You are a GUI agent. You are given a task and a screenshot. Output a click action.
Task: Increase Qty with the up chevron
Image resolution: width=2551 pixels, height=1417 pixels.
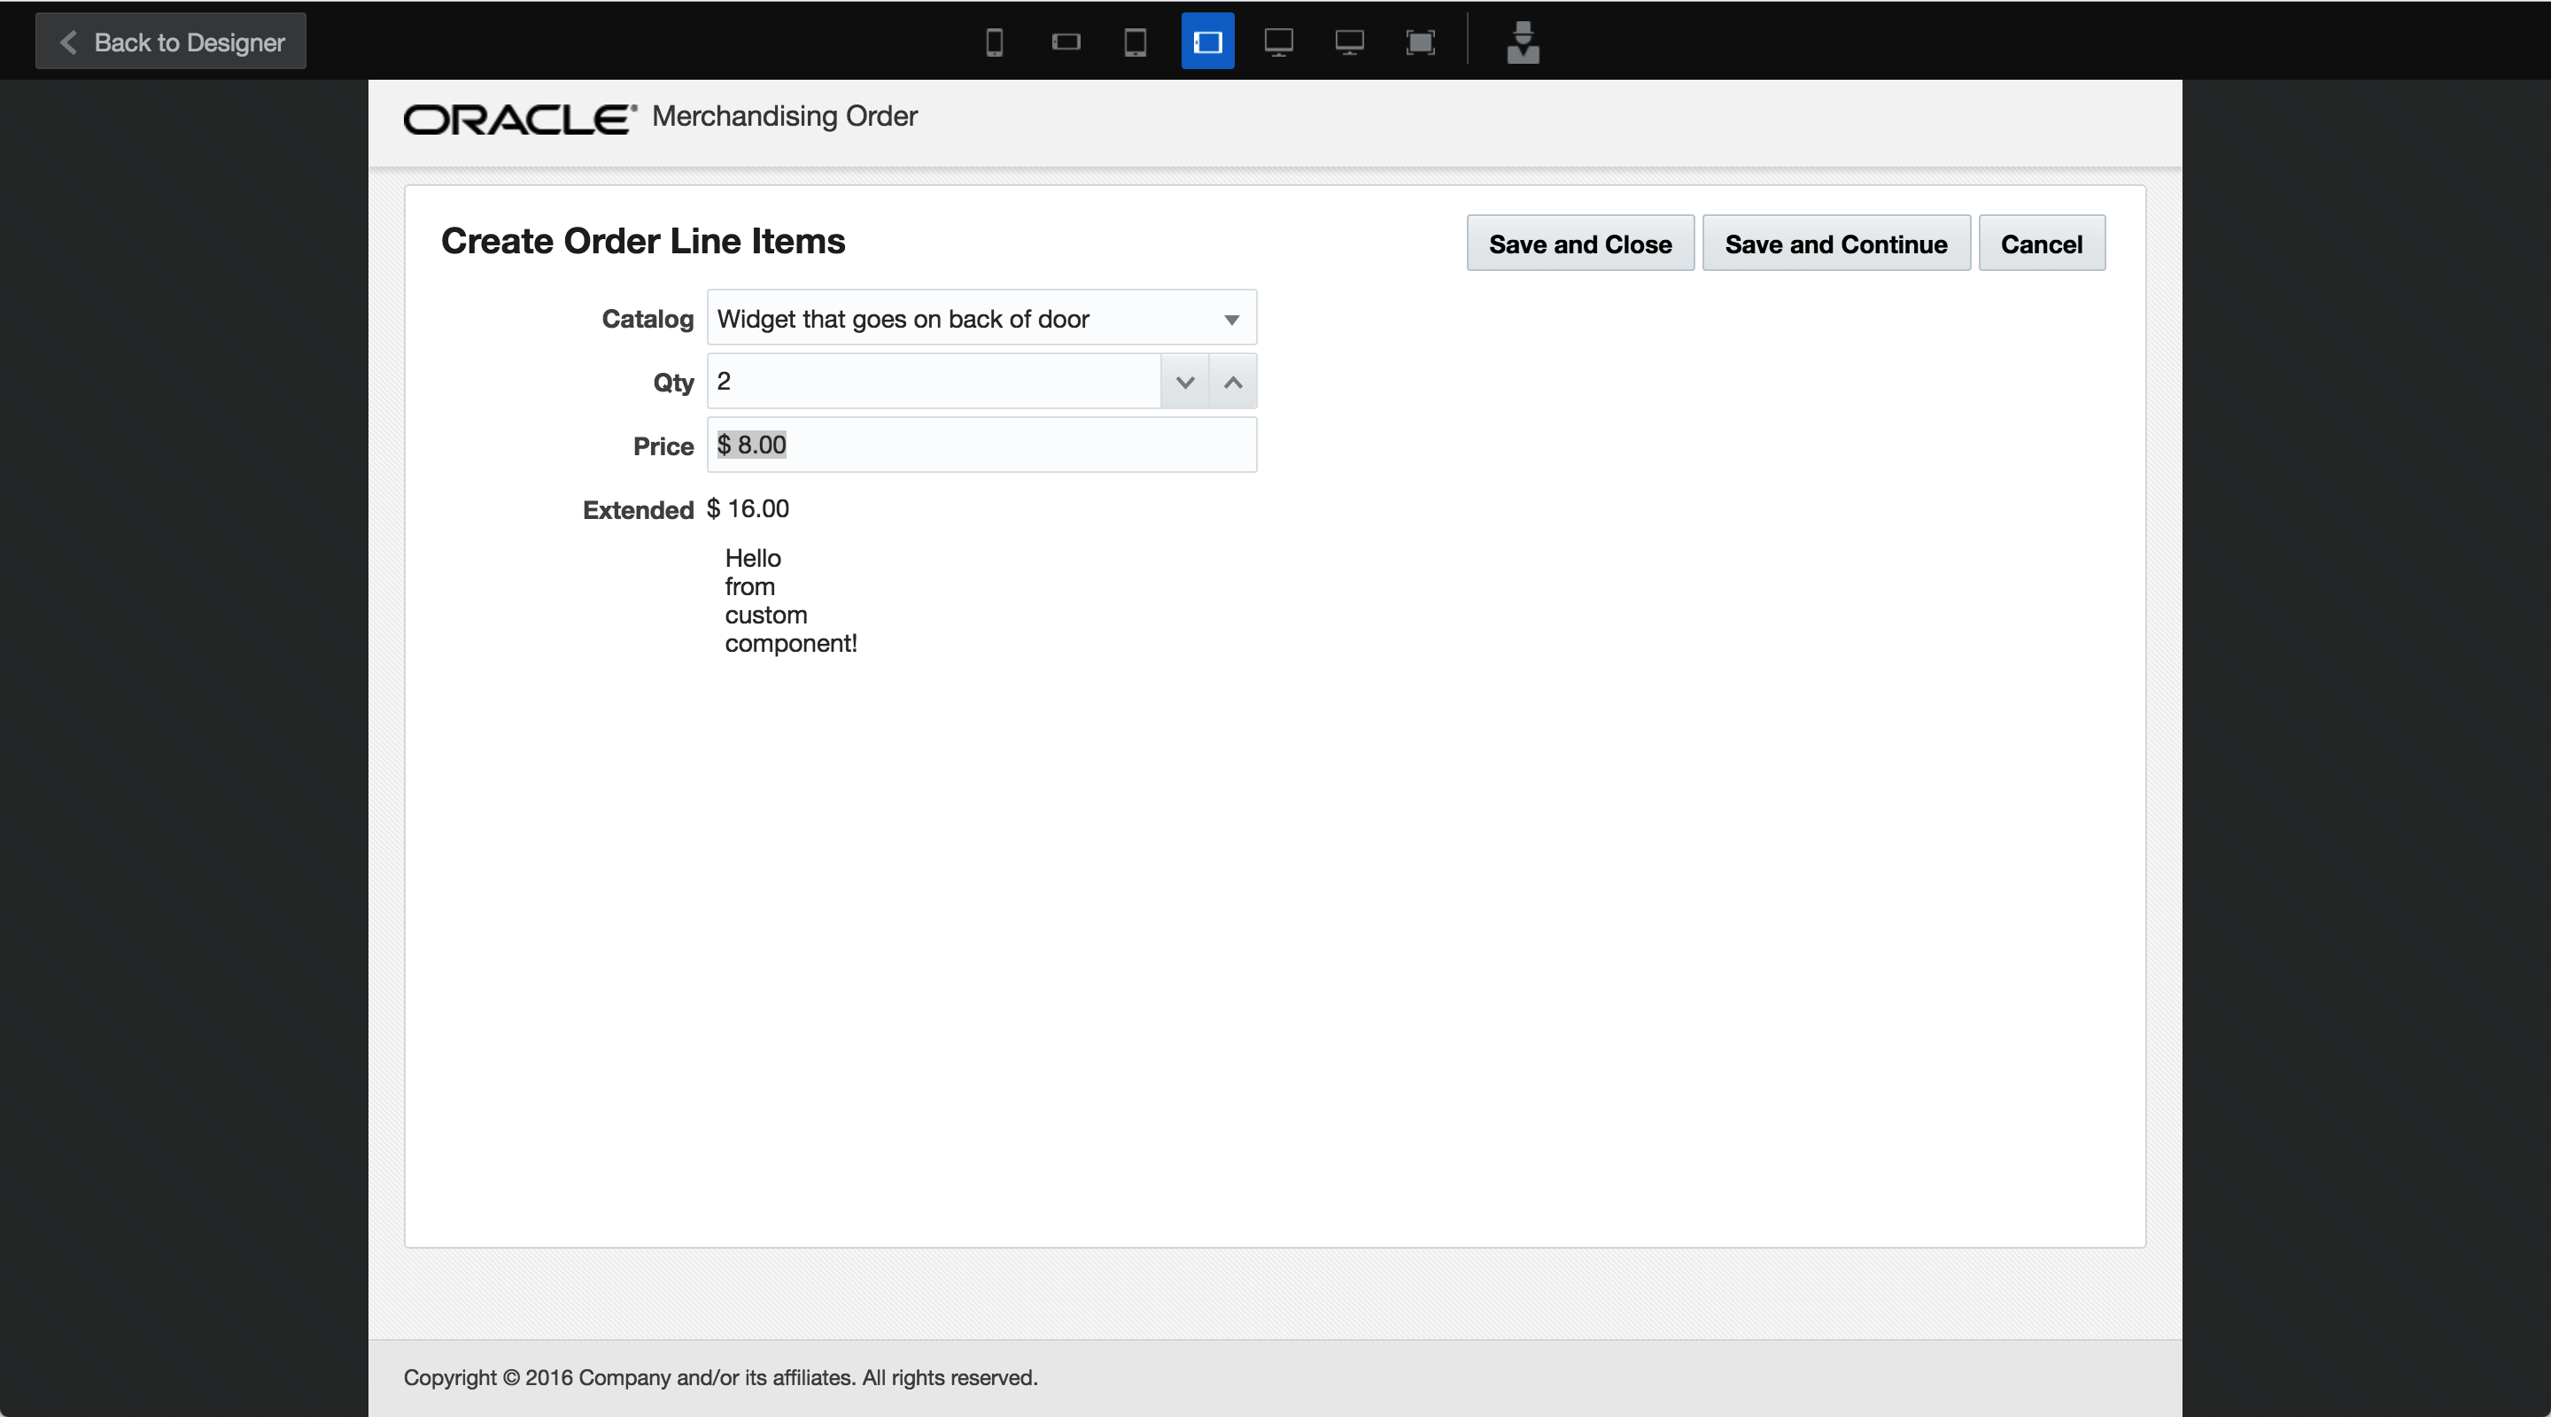[1233, 381]
